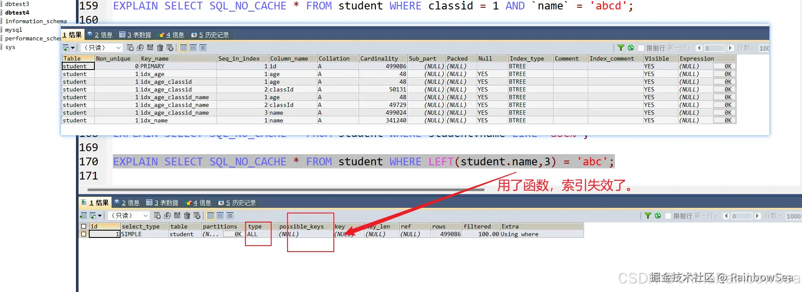Click Key_name column header
The image size is (802, 292).
click(x=178, y=58)
